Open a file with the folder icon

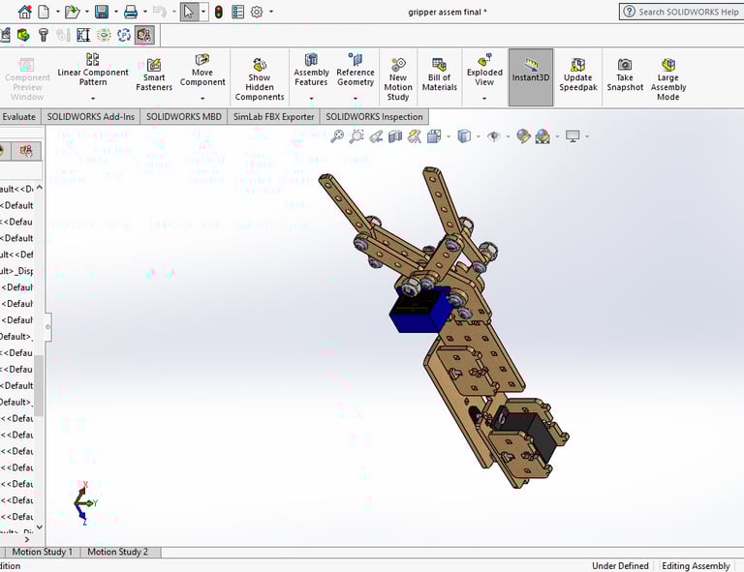coord(72,12)
